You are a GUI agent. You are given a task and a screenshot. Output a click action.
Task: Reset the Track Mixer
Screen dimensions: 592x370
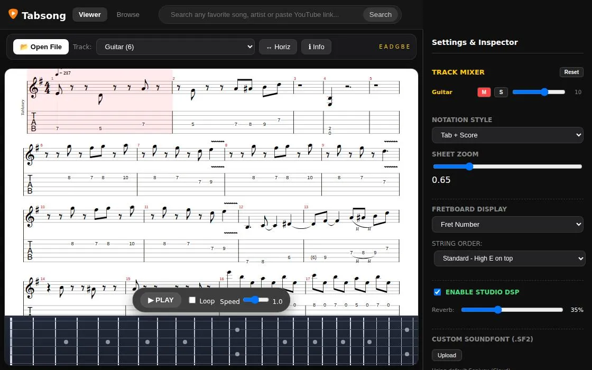tap(571, 72)
